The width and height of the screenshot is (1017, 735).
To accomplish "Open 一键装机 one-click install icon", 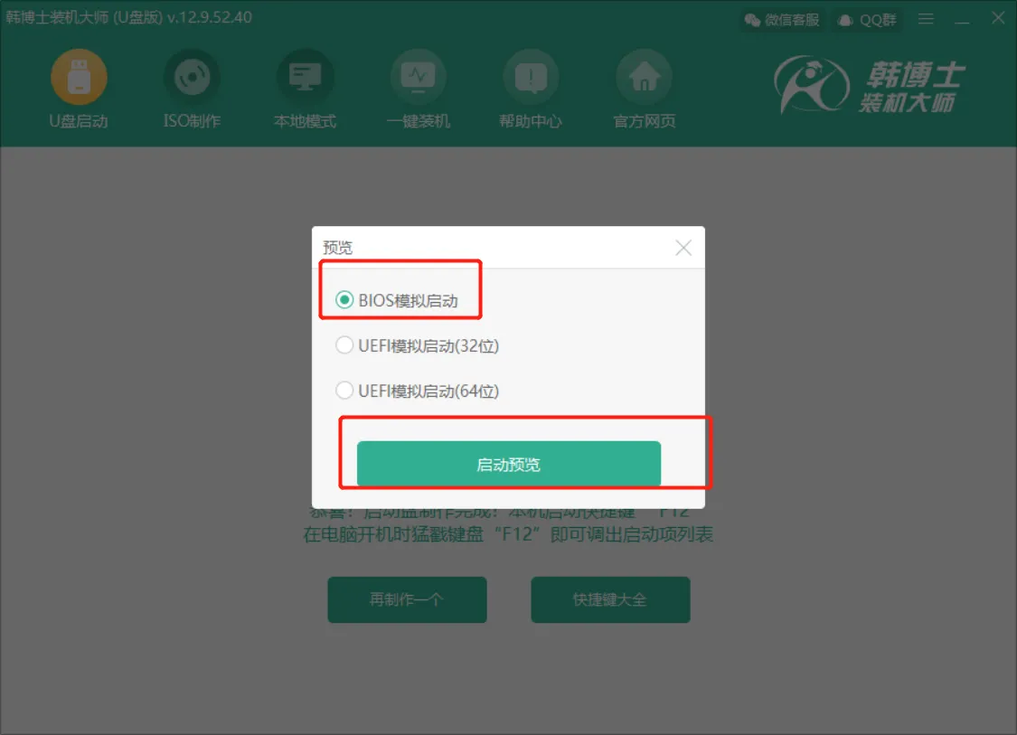I will [x=419, y=77].
